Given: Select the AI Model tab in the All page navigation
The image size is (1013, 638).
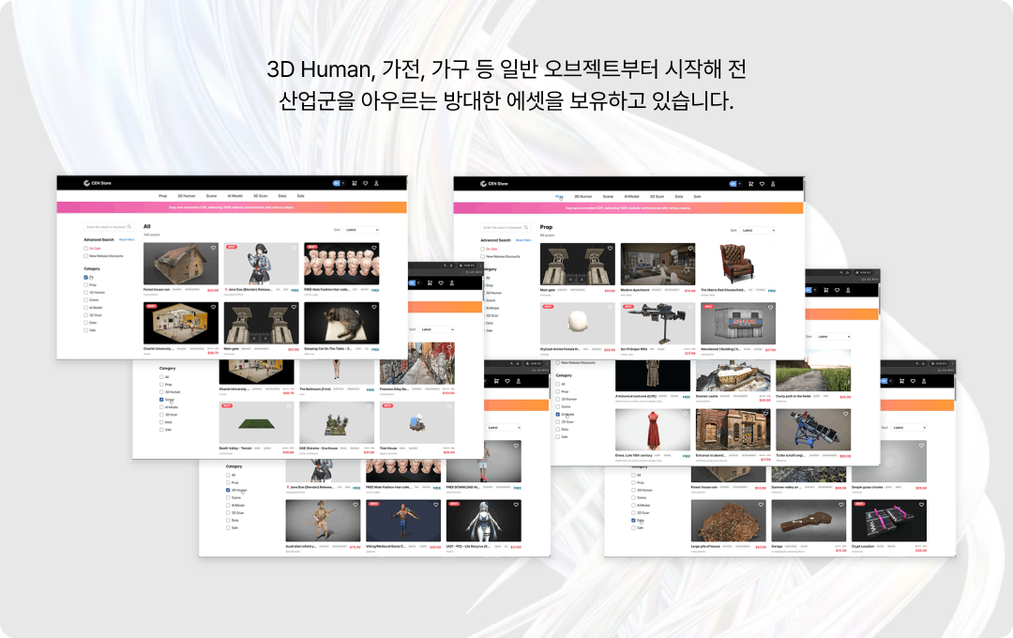Looking at the screenshot, I should coord(235,196).
